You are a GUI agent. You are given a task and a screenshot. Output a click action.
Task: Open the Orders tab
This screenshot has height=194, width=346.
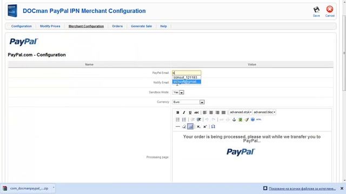[117, 26]
